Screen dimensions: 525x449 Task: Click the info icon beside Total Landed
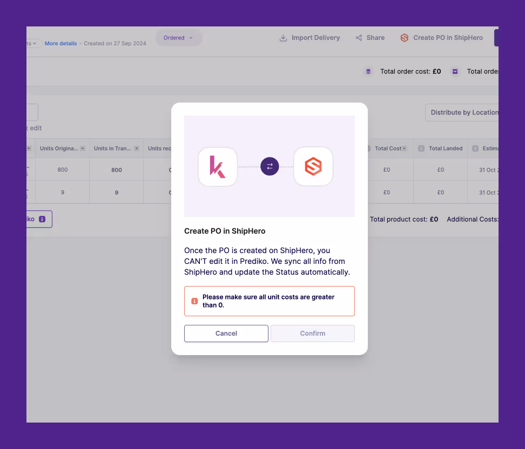coord(421,148)
